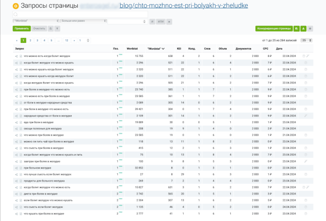326x221 pixels.
Task: Click the share icon beside the first query row
Action: point(16,55)
